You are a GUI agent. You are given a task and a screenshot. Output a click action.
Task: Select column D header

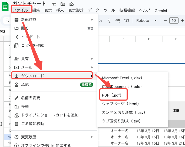(123, 39)
